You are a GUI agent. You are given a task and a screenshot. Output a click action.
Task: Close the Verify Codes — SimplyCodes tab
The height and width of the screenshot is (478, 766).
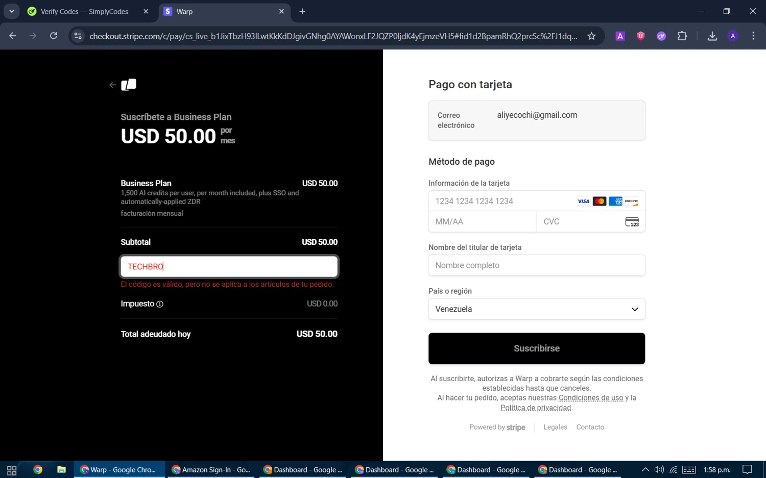[x=146, y=11]
